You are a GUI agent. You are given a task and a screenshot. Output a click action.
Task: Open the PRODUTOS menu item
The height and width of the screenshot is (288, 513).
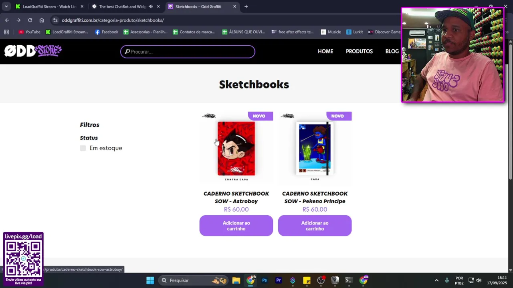coord(359,51)
